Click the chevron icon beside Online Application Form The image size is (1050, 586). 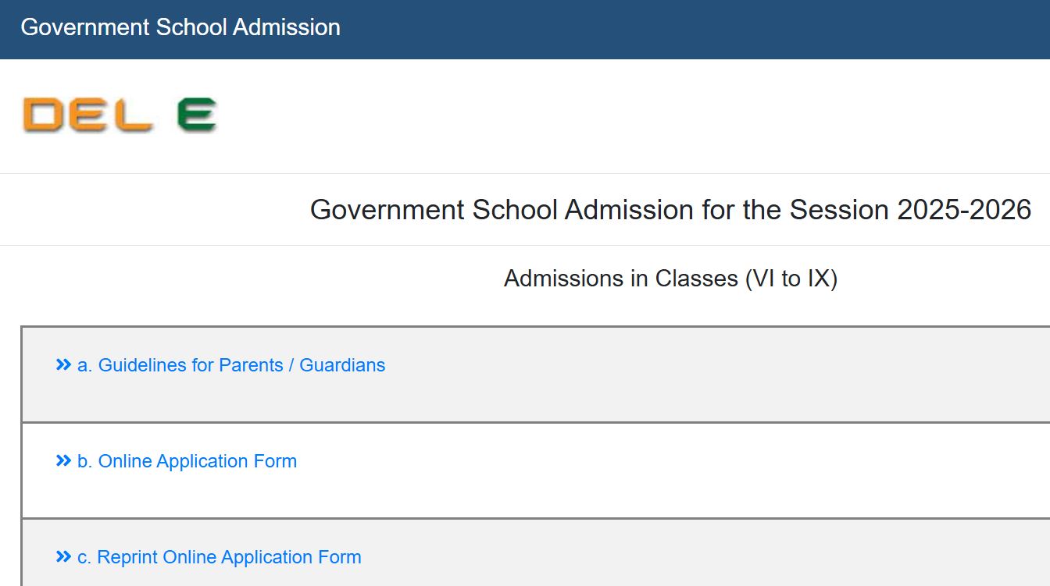62,460
